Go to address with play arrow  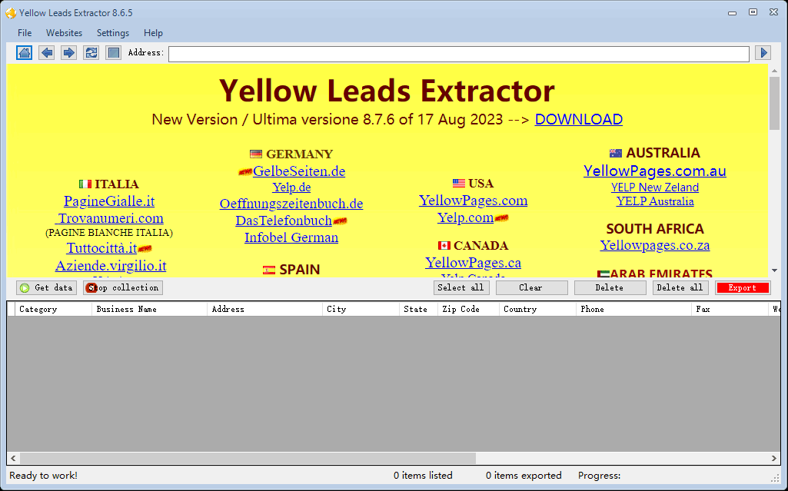763,53
